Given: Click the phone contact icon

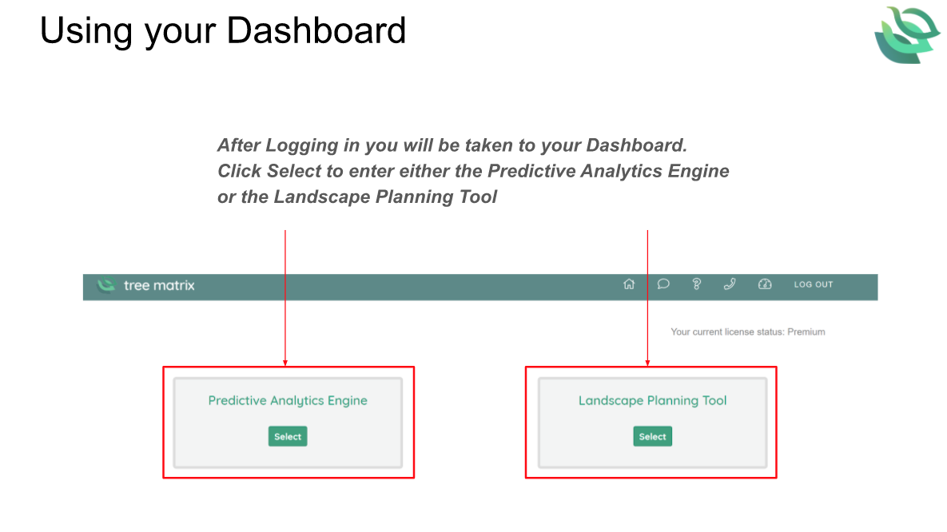Looking at the screenshot, I should pos(730,284).
